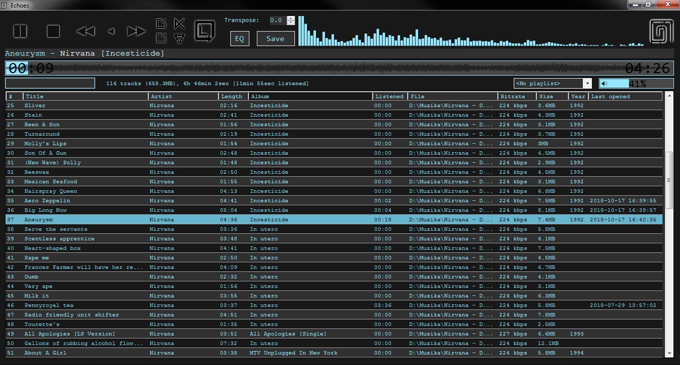Image resolution: width=680 pixels, height=365 pixels.
Task: Click the small single left-triangle icon
Action: point(111,32)
